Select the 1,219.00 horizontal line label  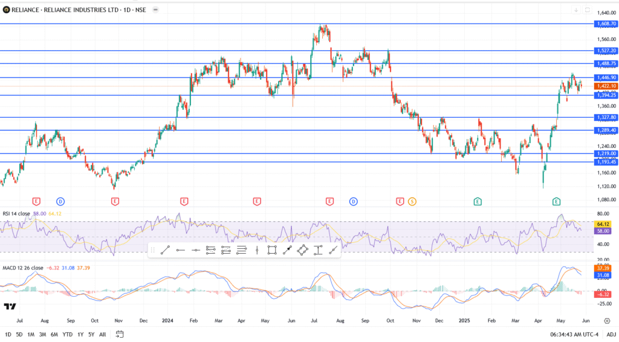[606, 153]
